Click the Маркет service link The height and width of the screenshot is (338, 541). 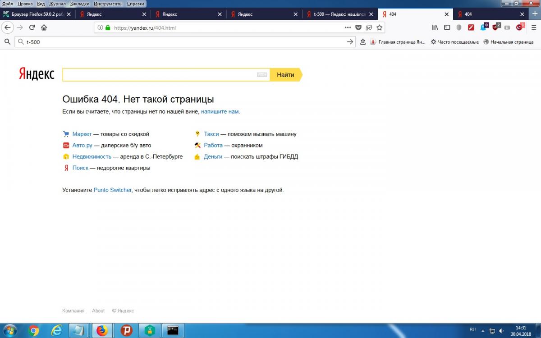(82, 134)
